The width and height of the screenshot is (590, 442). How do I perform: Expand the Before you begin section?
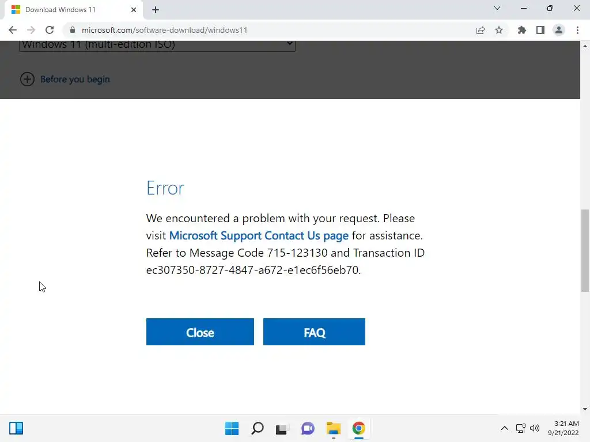[65, 79]
